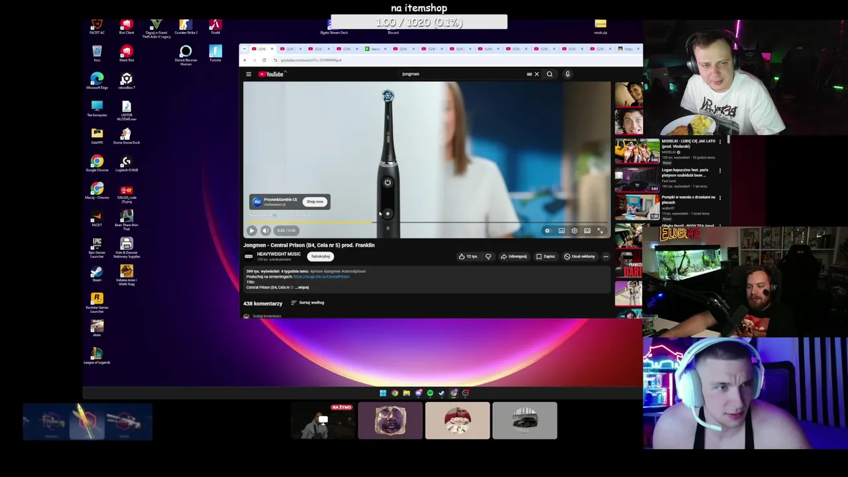Viewport: 848px width, 477px height.
Task: Open Riot Client desktop icon
Action: pyautogui.click(x=127, y=26)
